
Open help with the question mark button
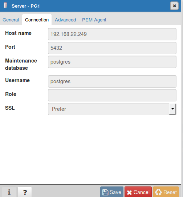coord(25,192)
